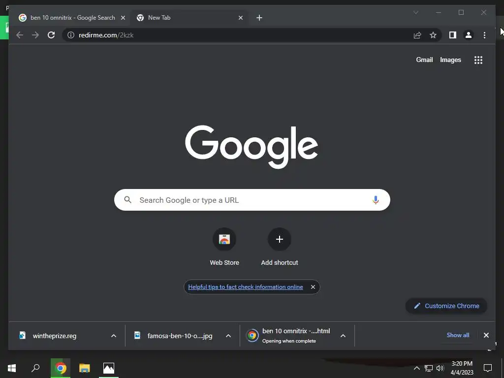This screenshot has height=378, width=504.
Task: Click Chrome icon in taskbar
Action: coord(60,368)
